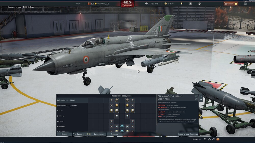This screenshot has width=255, height=143.
Task: Open the light bulb hints icon
Action: pyautogui.click(x=182, y=4)
